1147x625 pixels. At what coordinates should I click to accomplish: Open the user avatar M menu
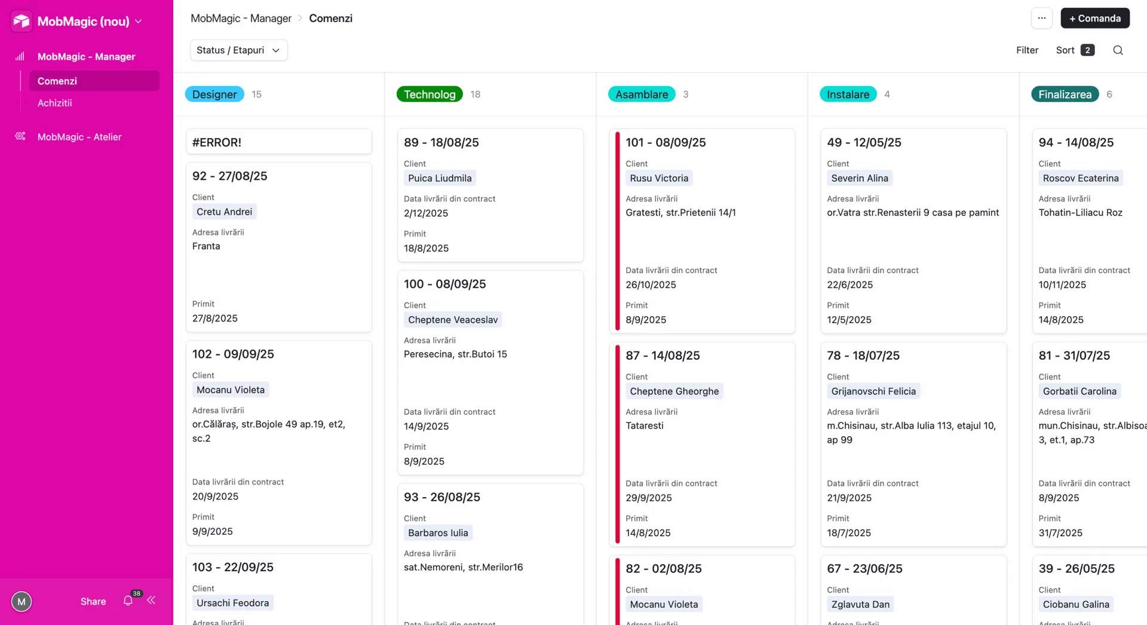22,601
